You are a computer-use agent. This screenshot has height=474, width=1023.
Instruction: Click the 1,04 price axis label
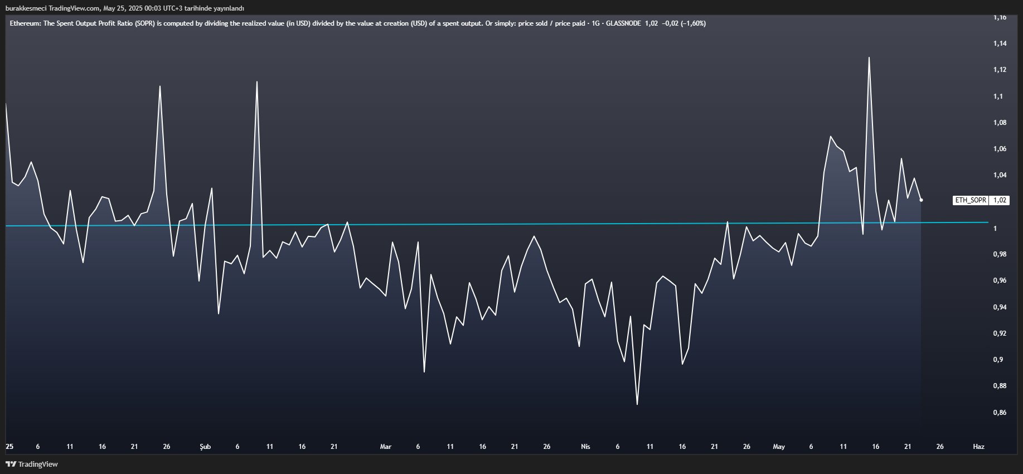[x=1000, y=175]
